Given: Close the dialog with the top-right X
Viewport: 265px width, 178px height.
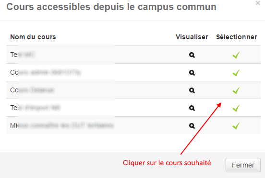Looking at the screenshot, I should coord(258,3).
